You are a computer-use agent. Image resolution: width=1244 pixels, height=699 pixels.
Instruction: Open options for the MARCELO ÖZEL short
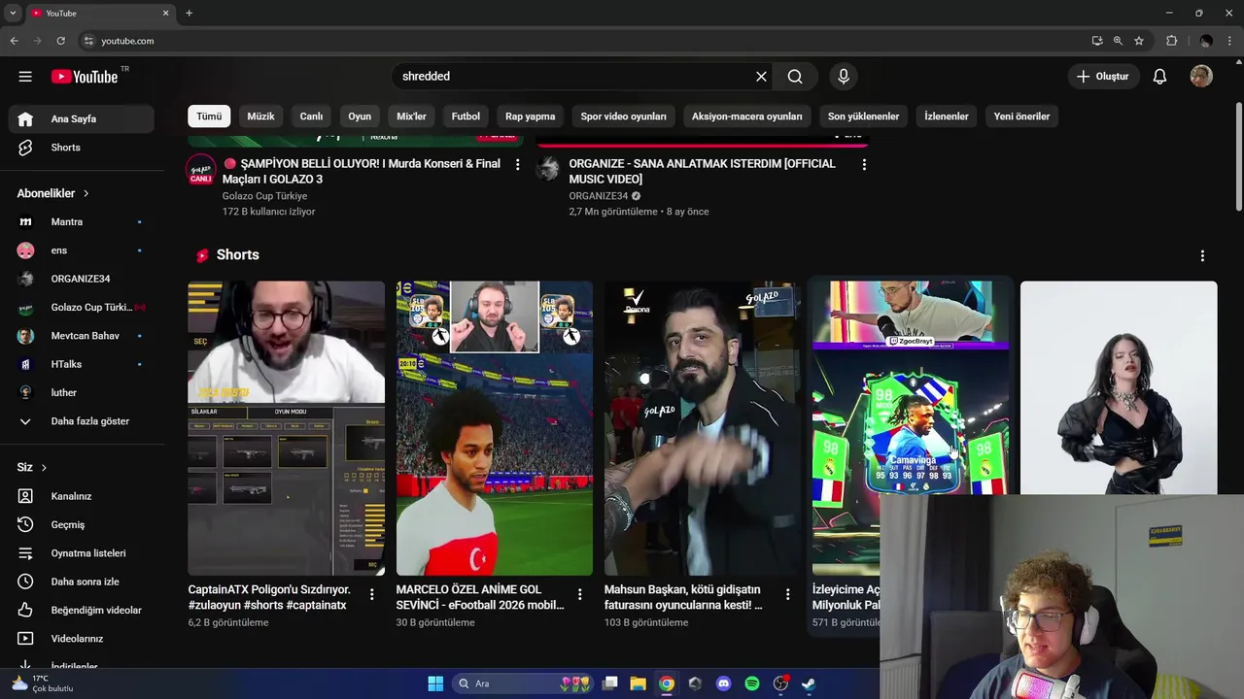pyautogui.click(x=579, y=594)
